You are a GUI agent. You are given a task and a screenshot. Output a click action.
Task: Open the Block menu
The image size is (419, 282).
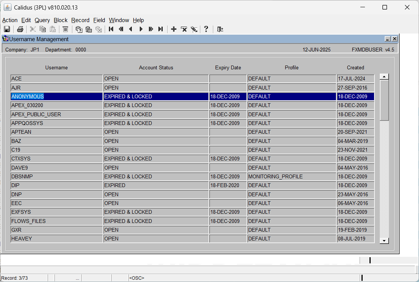(61, 20)
